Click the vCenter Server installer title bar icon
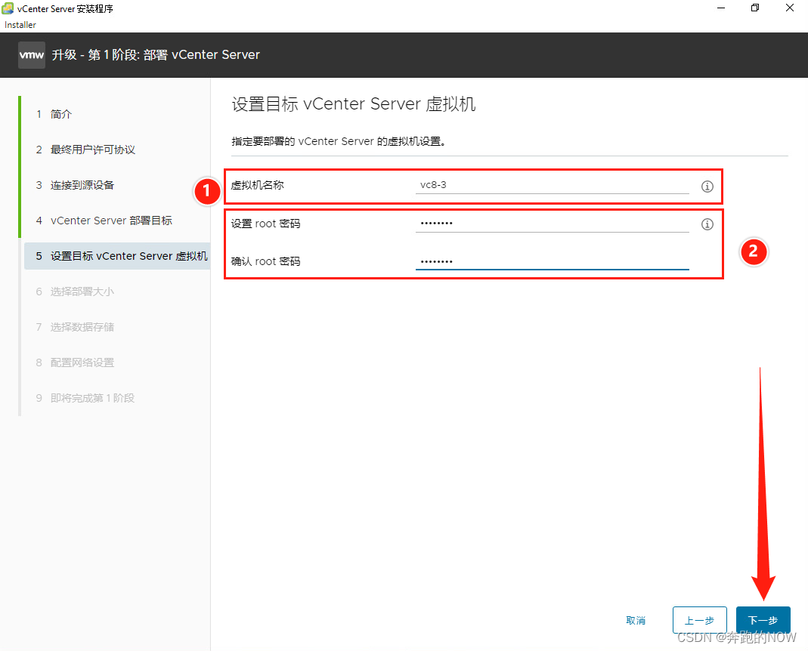The width and height of the screenshot is (808, 651). (x=8, y=8)
